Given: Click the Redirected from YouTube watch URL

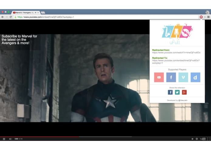Looking at the screenshot, I should coord(176,53).
